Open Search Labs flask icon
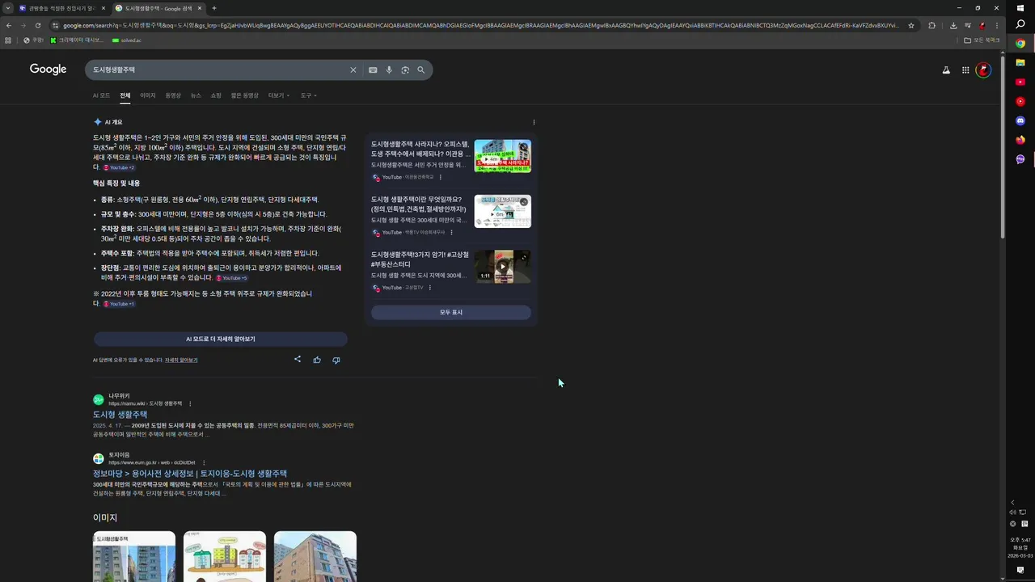 point(946,70)
